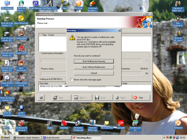Switch to Avant Browser taskbar button
The height and width of the screenshot is (140, 187).
pyautogui.click(x=56, y=137)
